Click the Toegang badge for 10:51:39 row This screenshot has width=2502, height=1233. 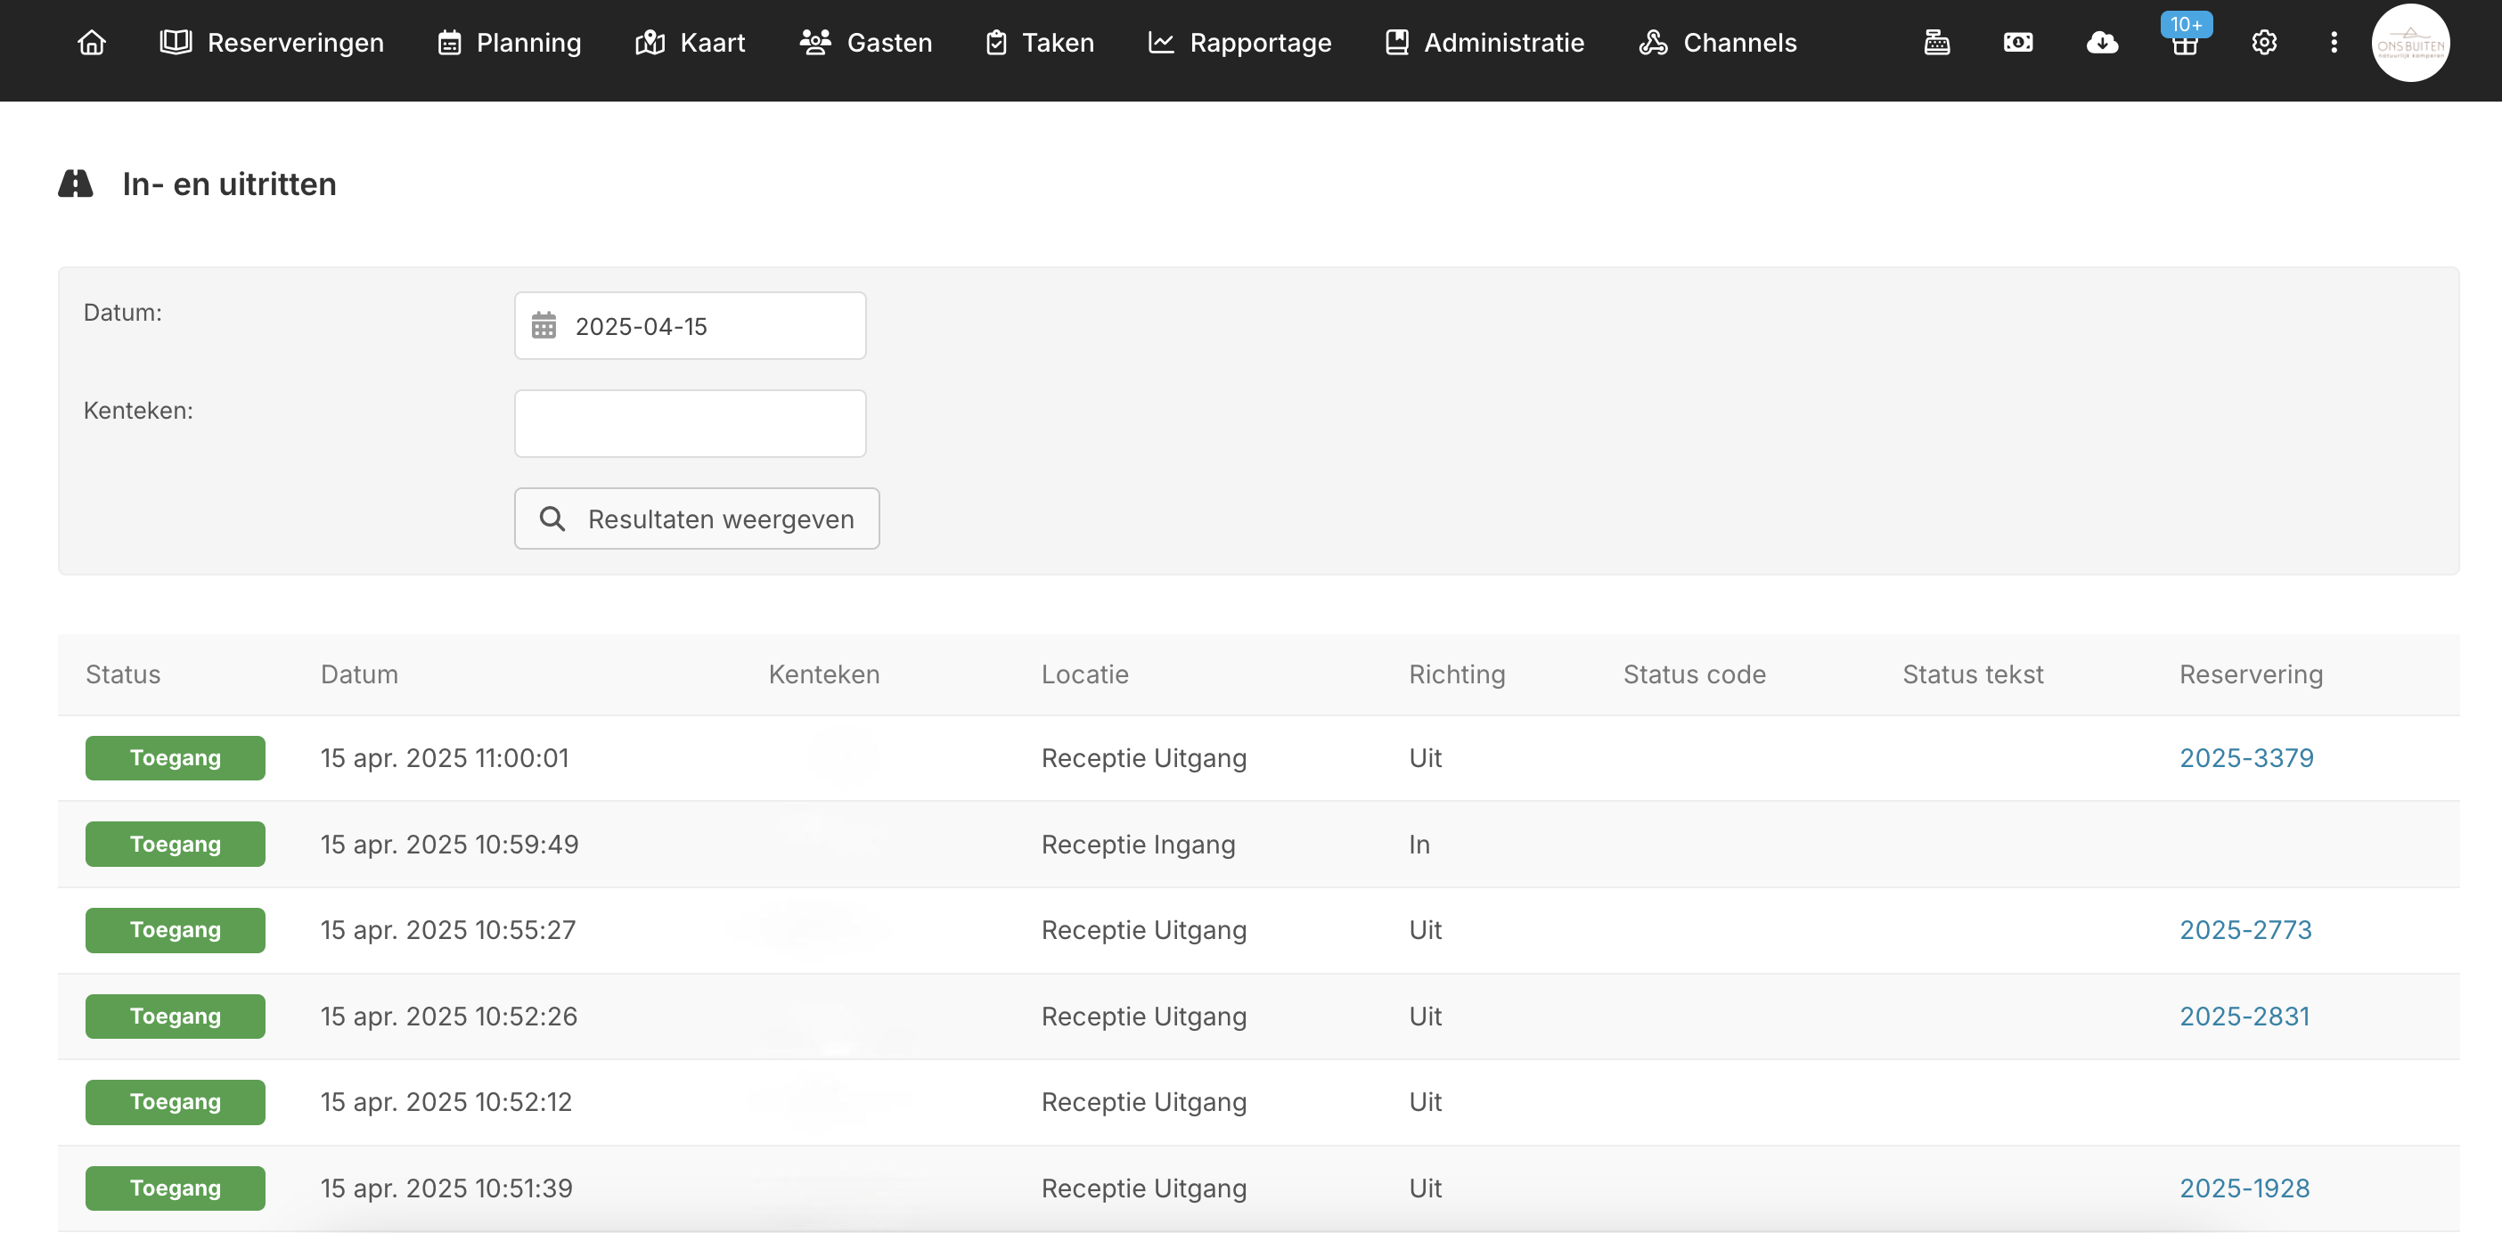[175, 1188]
